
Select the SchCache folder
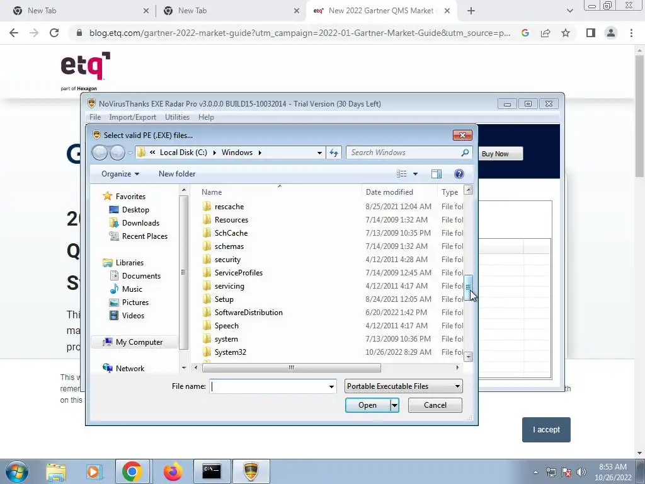click(x=231, y=233)
